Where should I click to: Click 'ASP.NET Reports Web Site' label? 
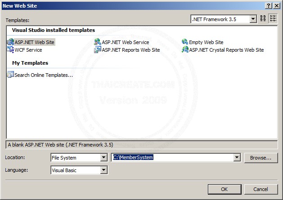click(x=131, y=50)
